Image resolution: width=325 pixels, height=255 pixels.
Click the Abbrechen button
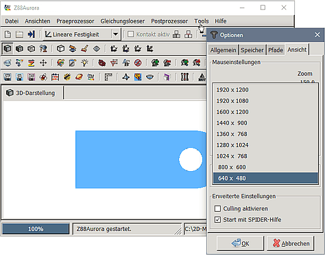tap(291, 243)
